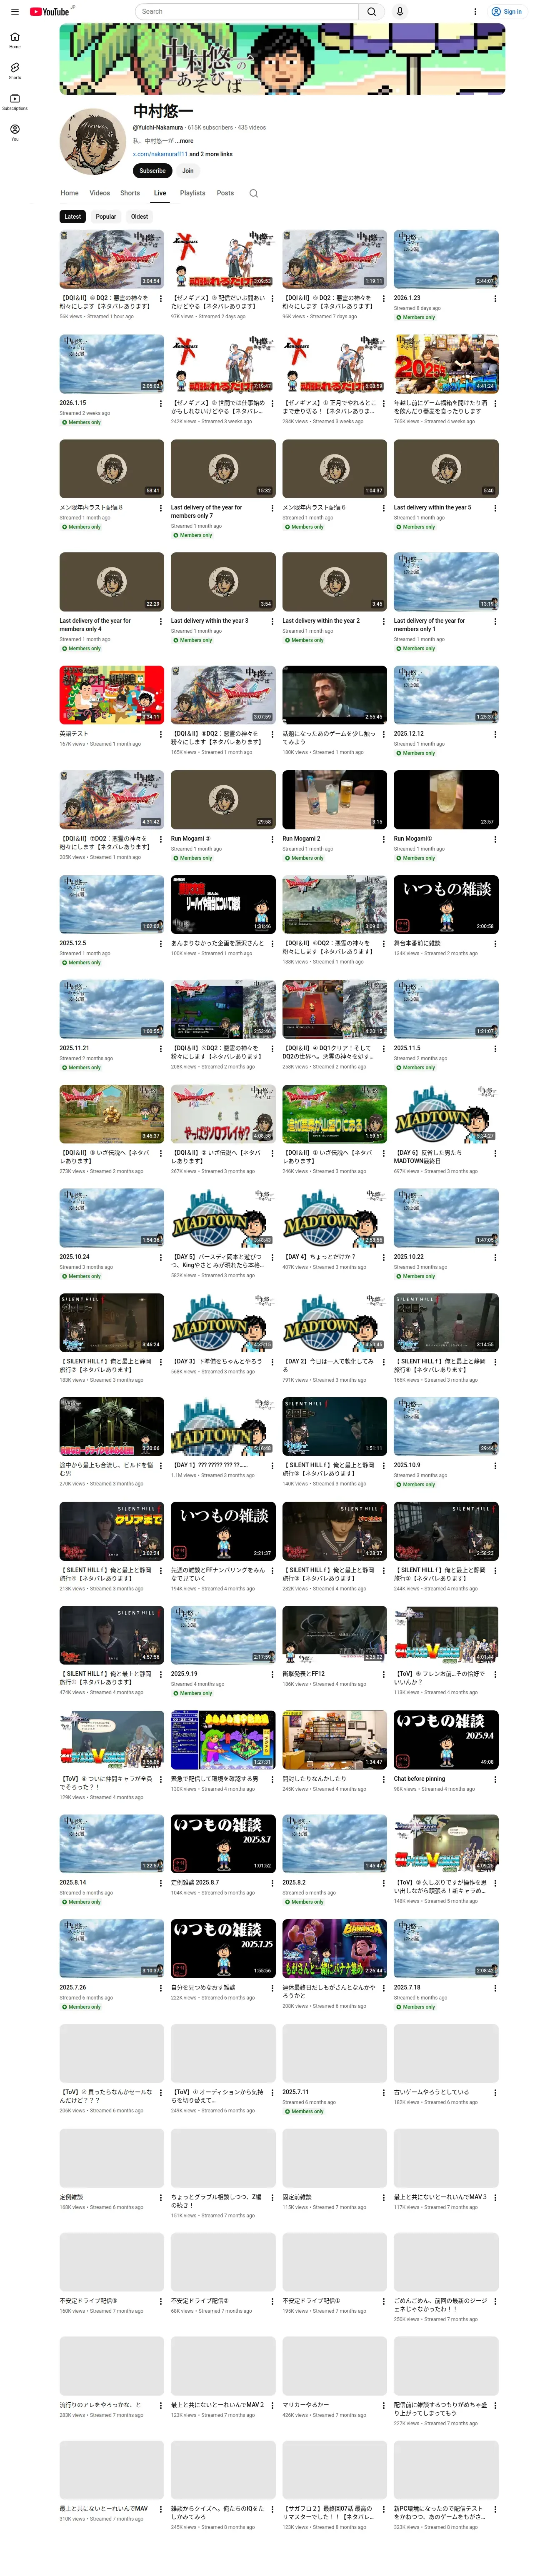Open more actions for Chat before pinning
The image size is (535, 2576).
pos(495,1779)
